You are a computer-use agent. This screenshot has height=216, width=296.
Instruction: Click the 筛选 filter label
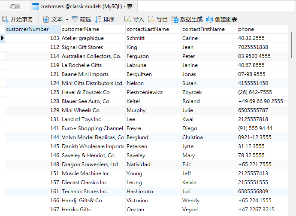tap(85, 19)
